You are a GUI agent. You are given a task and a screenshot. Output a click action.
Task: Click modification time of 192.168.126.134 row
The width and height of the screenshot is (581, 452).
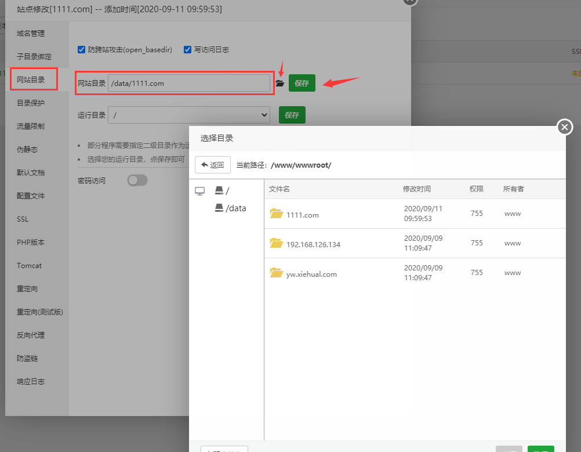click(423, 243)
